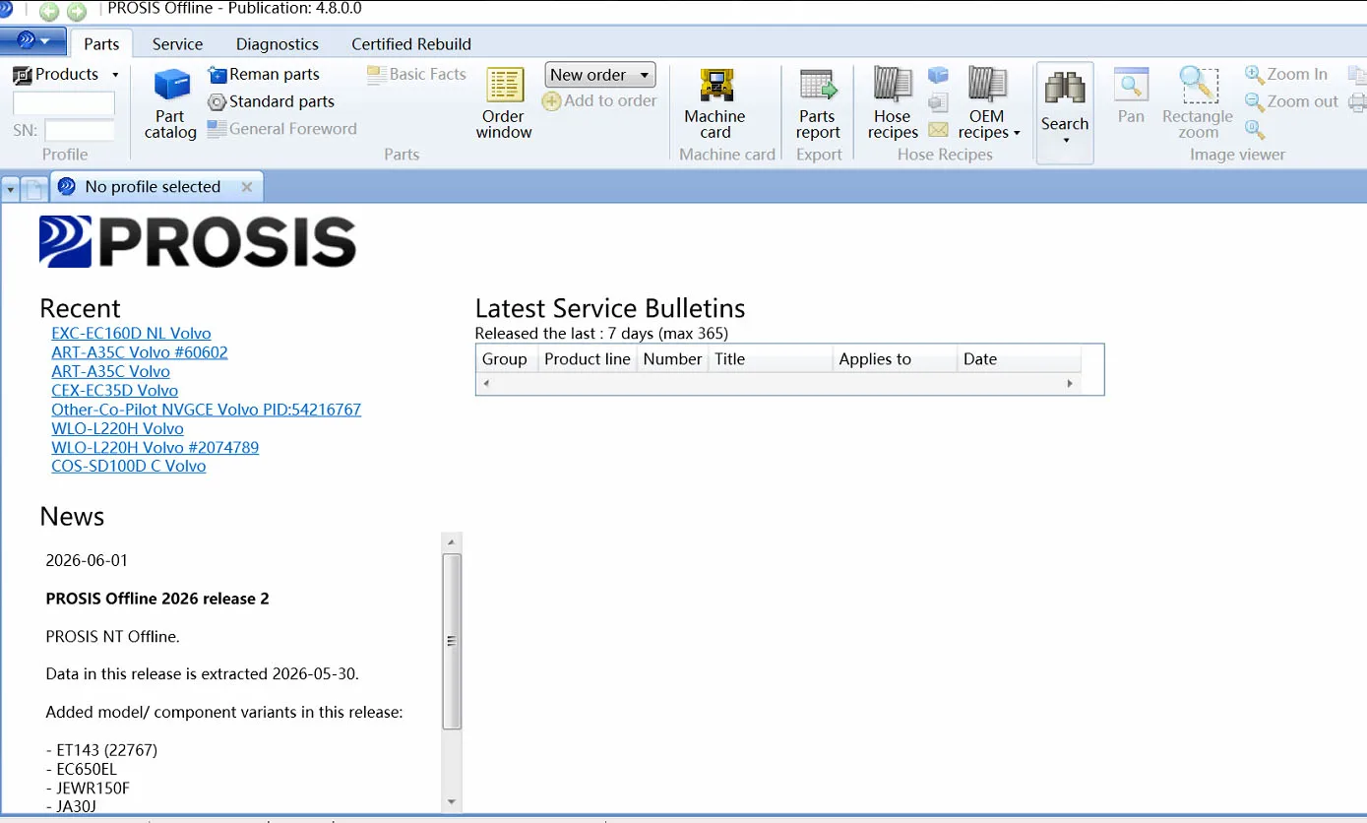Click the News panel scrollbar thumb
Viewport: 1367px width, 823px height.
pos(452,641)
